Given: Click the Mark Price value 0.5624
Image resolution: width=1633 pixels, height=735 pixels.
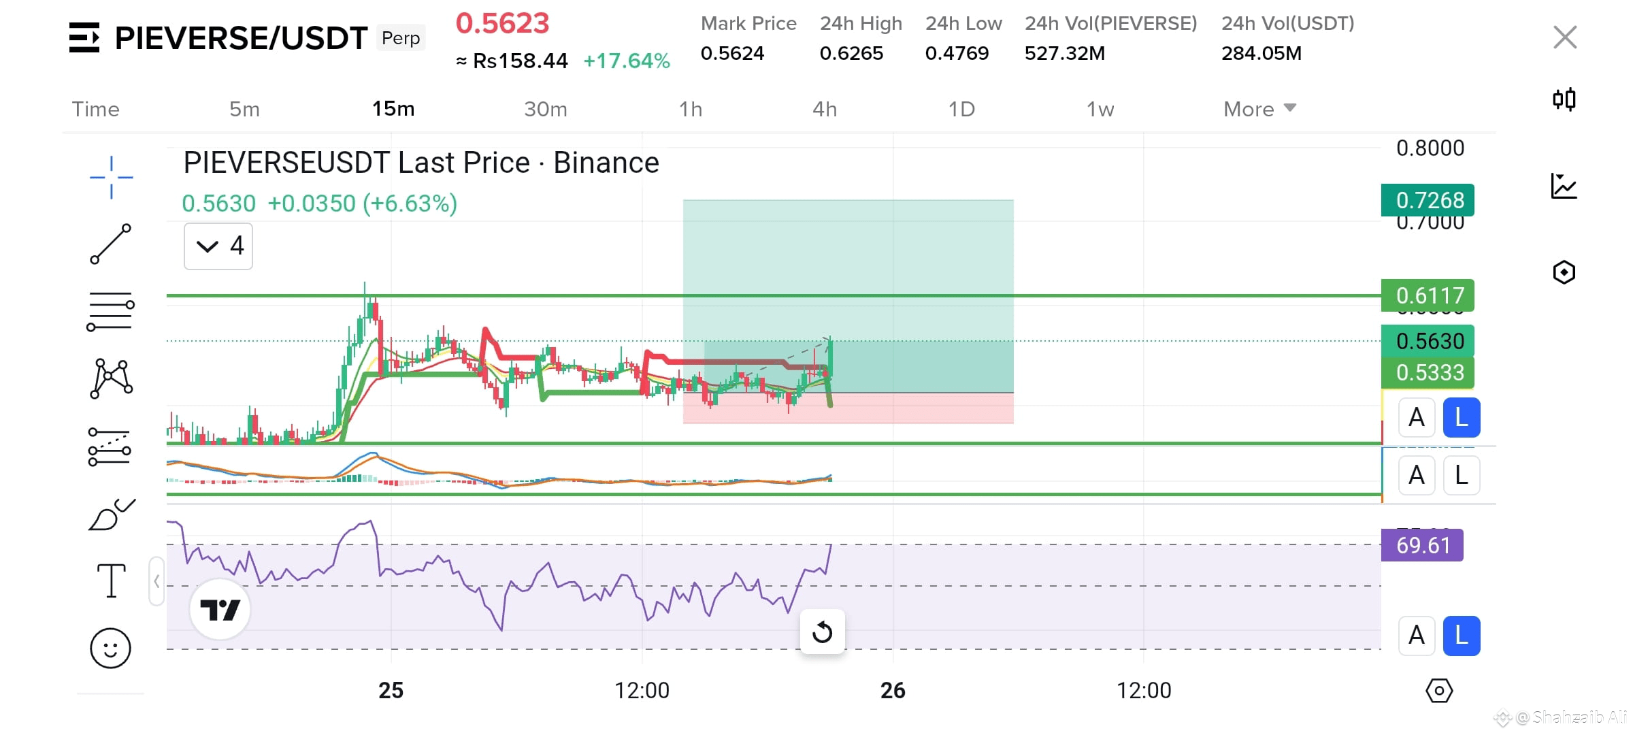Looking at the screenshot, I should pyautogui.click(x=732, y=53).
